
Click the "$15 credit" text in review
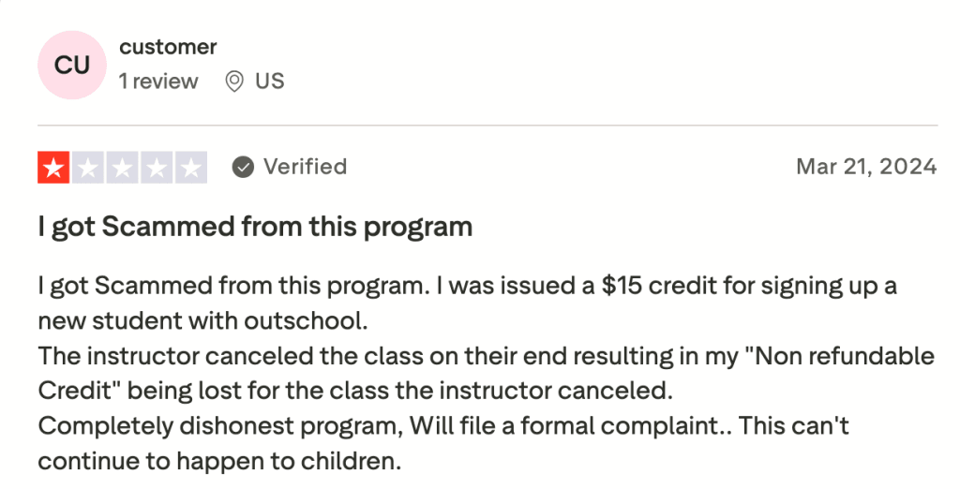tap(650, 286)
